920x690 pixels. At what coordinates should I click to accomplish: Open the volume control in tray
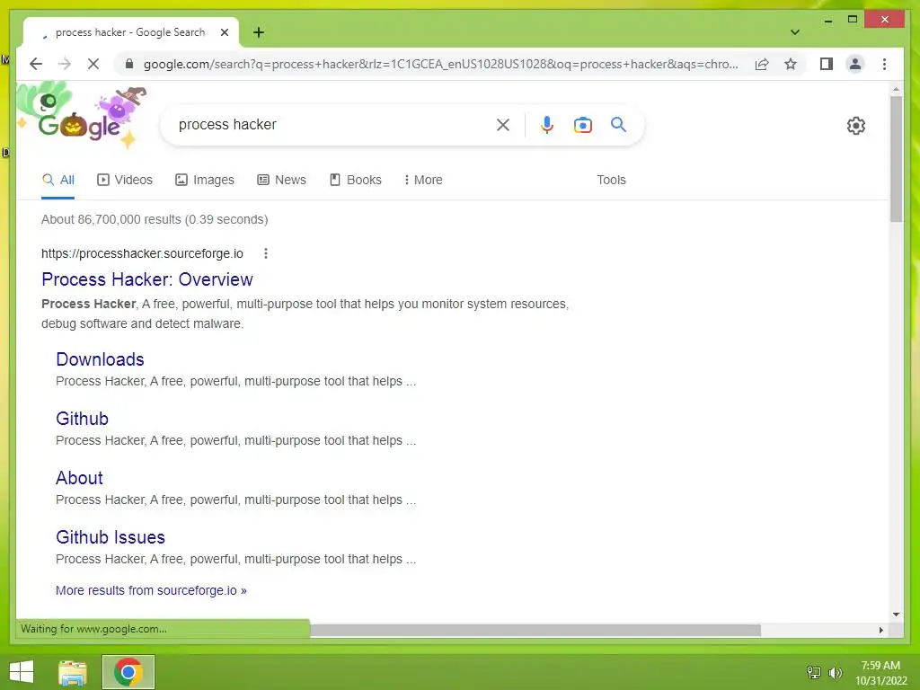835,673
